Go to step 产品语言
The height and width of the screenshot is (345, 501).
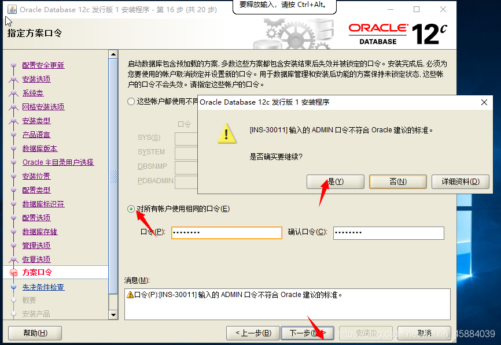[x=36, y=135]
